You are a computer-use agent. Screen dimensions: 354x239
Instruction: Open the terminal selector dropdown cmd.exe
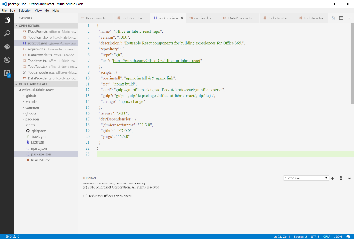(306, 178)
